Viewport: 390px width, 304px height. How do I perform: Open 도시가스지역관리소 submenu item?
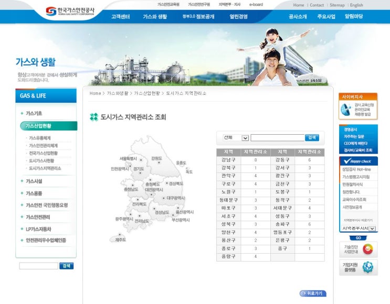click(45, 168)
